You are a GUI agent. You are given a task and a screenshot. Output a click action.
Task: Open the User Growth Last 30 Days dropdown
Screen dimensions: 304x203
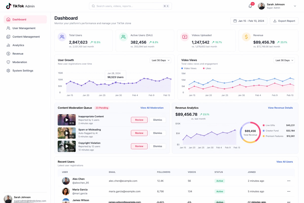[160, 60]
